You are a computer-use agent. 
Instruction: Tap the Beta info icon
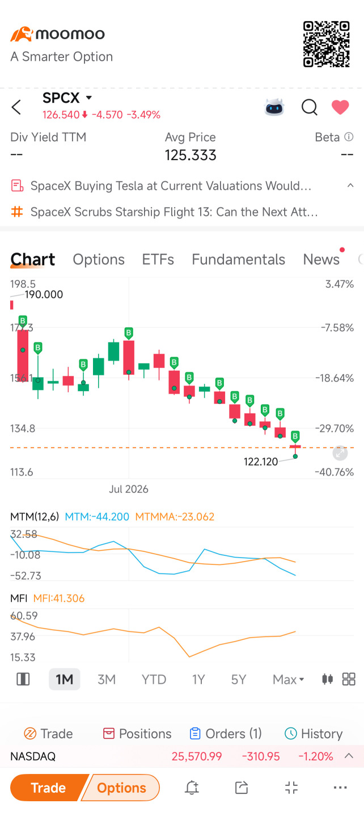pos(349,137)
